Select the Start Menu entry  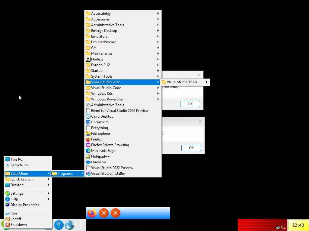tap(28, 174)
